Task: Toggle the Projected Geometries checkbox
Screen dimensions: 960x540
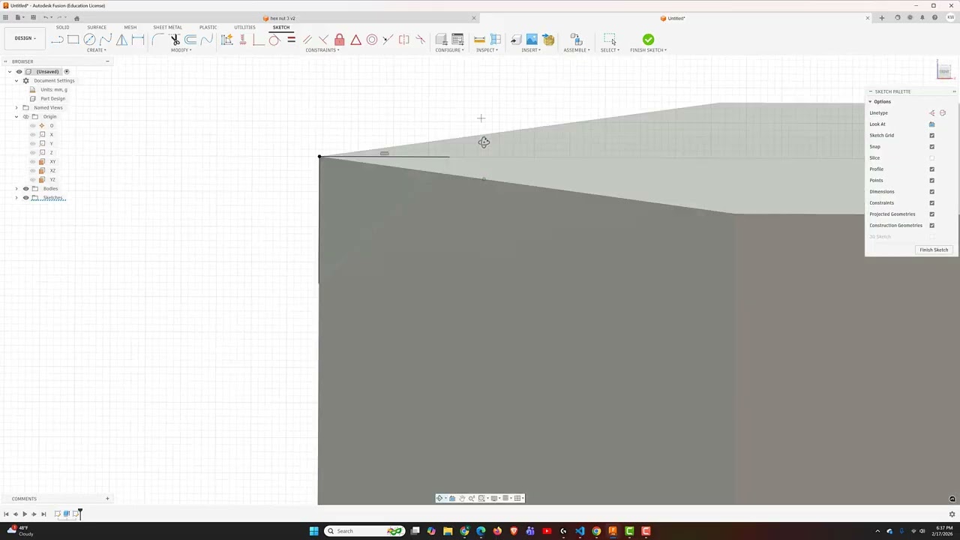Action: 932,214
